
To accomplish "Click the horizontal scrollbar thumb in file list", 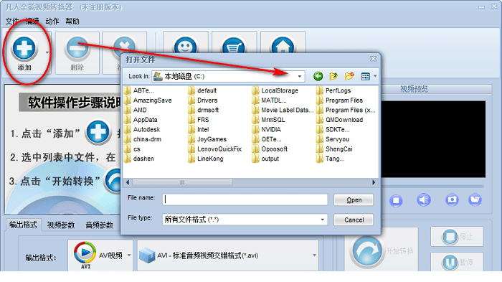I will tap(182, 182).
